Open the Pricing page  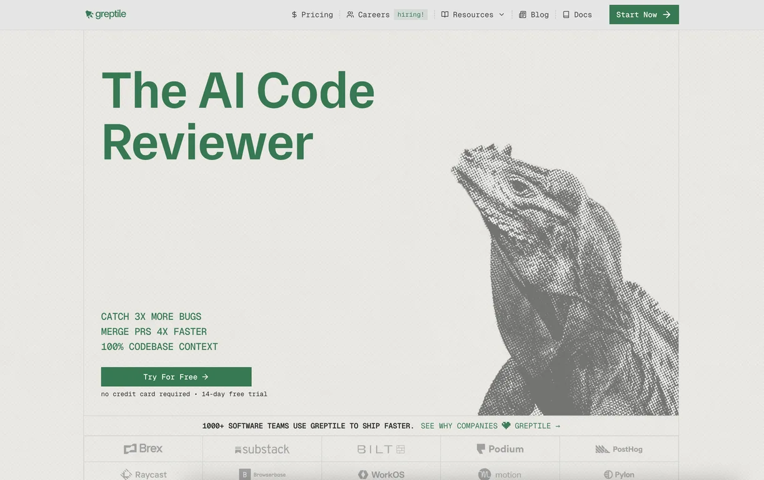312,14
